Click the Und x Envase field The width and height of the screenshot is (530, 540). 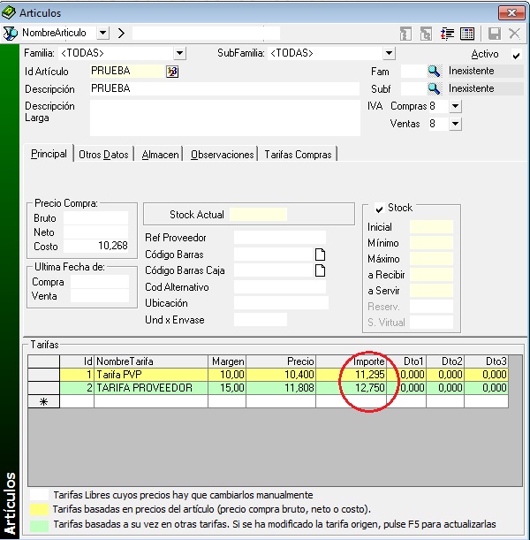click(x=261, y=320)
